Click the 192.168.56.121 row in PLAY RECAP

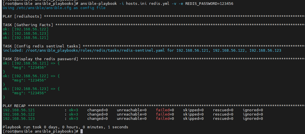tap(133, 110)
